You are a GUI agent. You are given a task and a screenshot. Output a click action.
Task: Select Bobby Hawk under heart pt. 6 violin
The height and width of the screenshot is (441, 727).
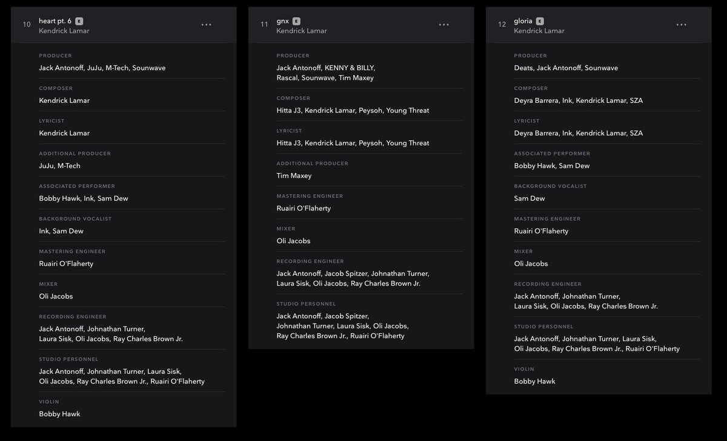click(x=59, y=414)
